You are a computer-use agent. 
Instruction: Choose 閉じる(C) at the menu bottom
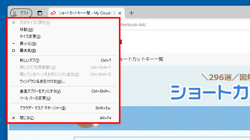click(x=63, y=118)
